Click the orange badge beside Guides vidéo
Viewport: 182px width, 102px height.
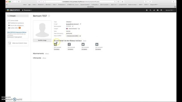tap(20, 28)
